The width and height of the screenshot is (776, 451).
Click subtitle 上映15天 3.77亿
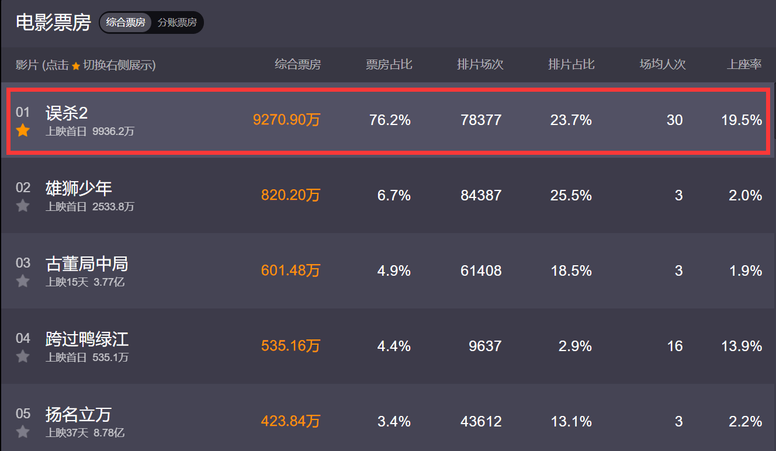pos(85,282)
